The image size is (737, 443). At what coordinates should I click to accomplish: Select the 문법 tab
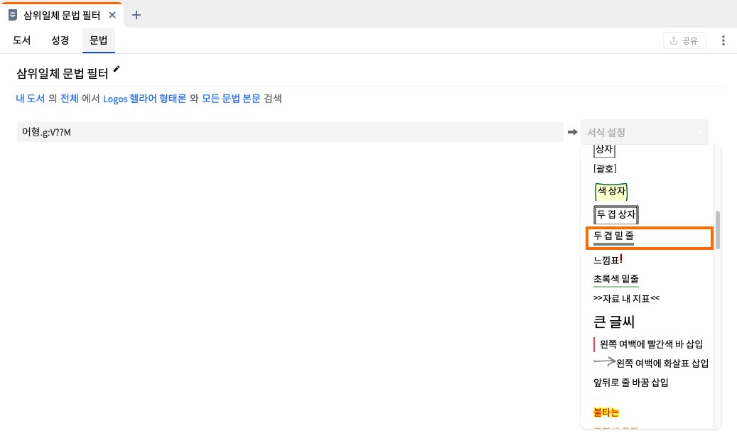pos(98,40)
